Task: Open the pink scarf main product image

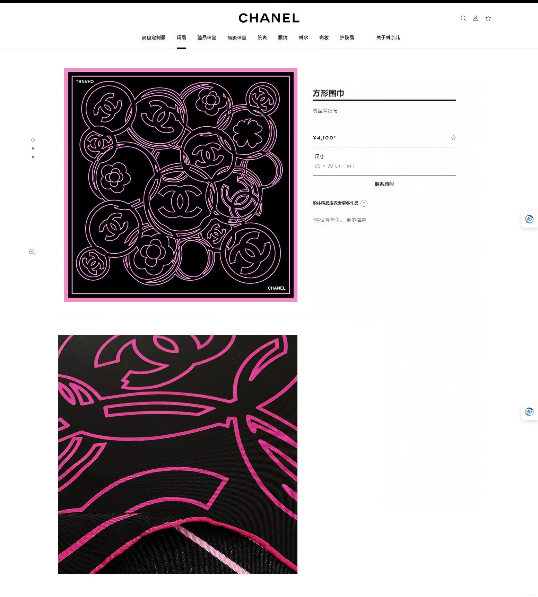Action: click(x=181, y=185)
